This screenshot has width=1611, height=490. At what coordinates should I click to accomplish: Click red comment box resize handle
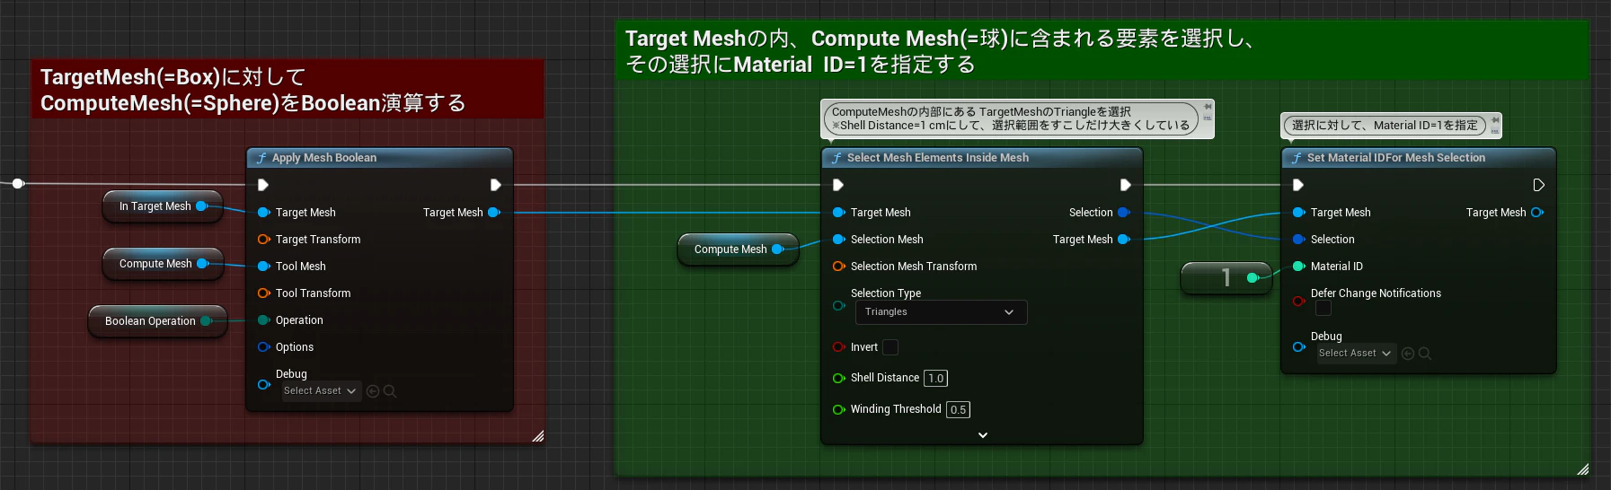[537, 436]
